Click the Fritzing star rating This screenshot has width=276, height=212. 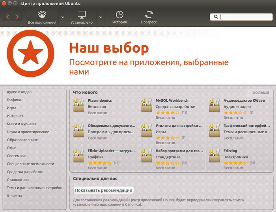pyautogui.click(x=235, y=163)
